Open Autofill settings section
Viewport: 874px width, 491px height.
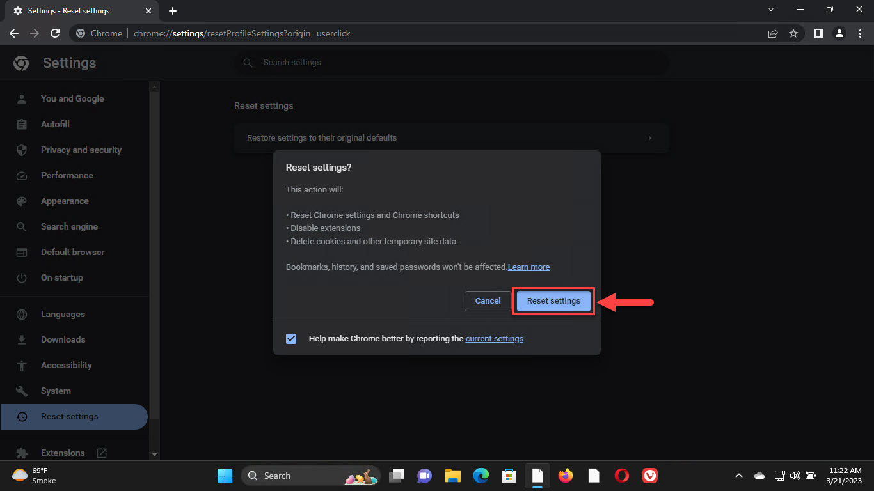[x=55, y=124]
